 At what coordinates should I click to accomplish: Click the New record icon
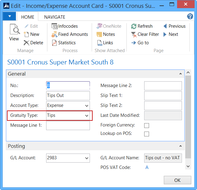pyautogui.click(x=26, y=34)
